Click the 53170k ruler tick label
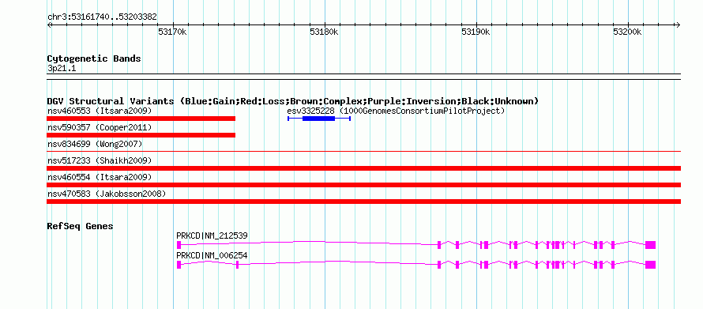The width and height of the screenshot is (703, 309). pyautogui.click(x=173, y=32)
